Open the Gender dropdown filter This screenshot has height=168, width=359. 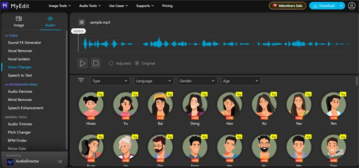click(197, 81)
